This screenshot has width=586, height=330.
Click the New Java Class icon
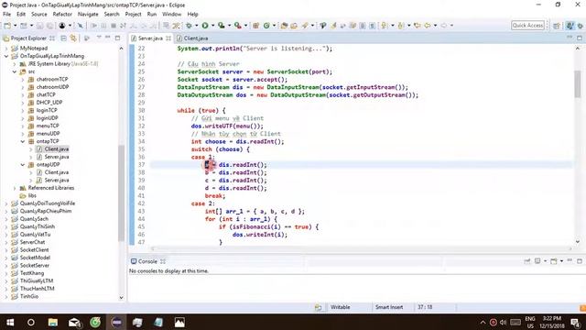(x=266, y=26)
